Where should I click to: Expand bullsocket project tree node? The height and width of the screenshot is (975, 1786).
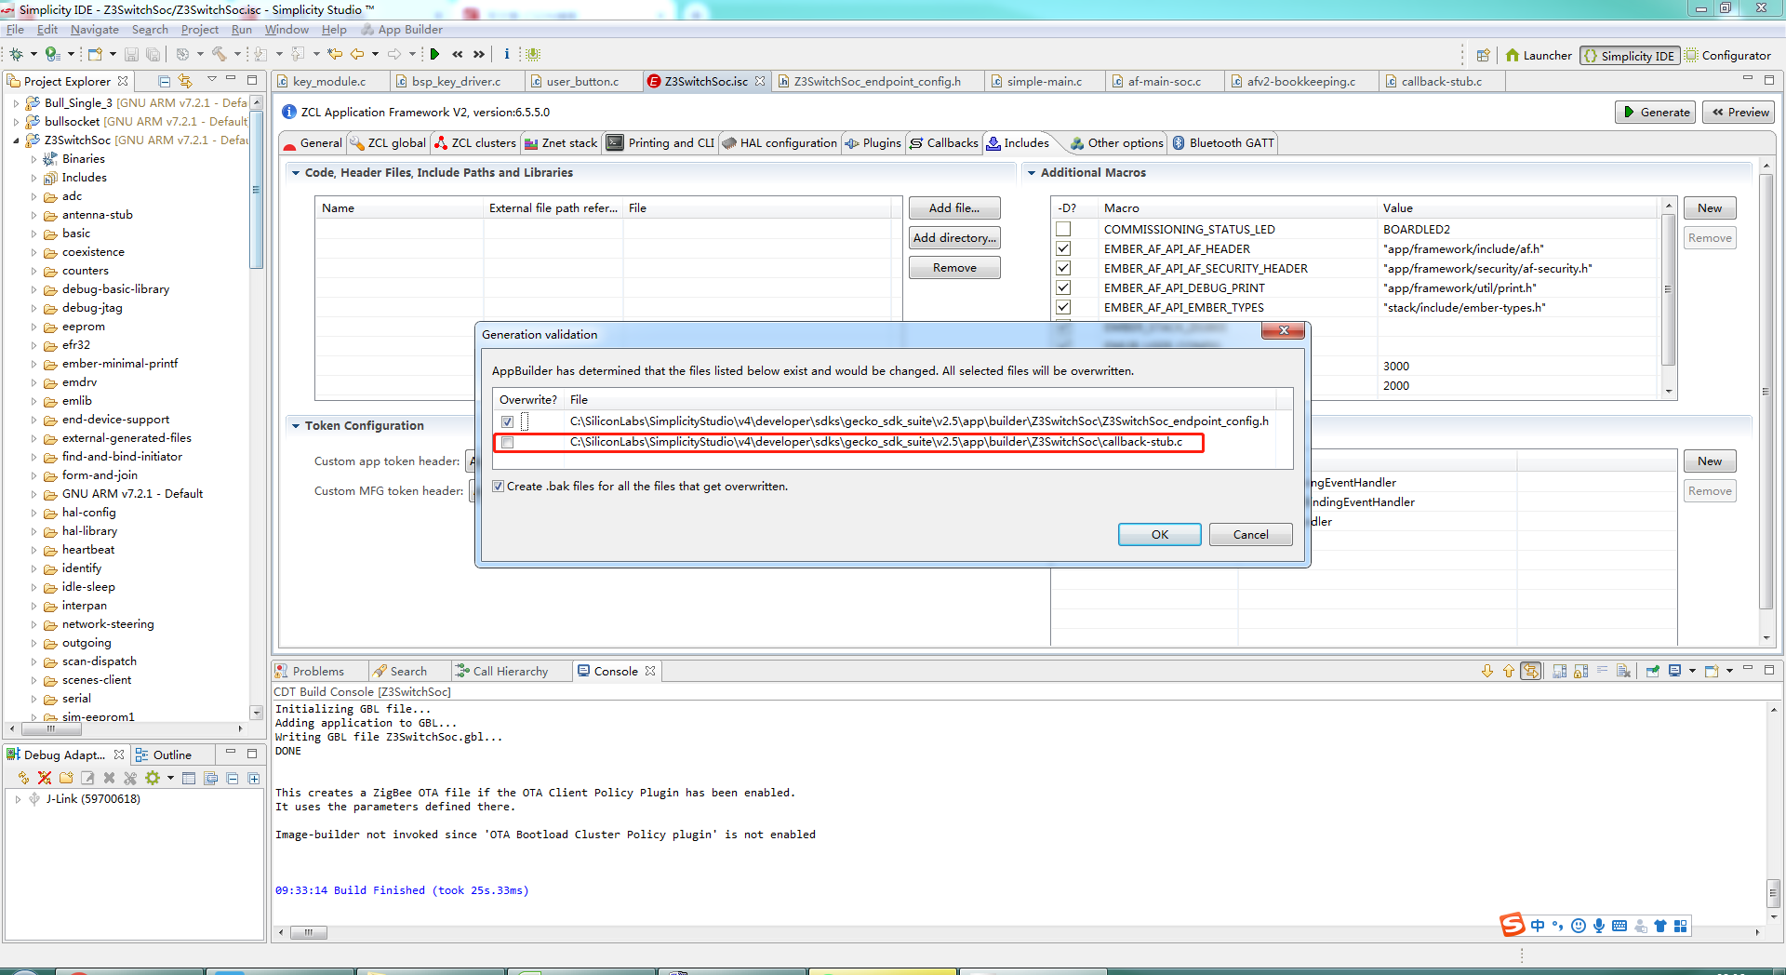tap(16, 122)
